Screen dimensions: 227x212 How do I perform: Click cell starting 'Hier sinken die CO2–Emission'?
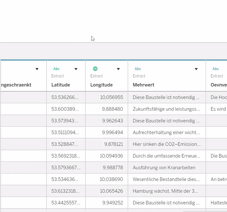[167, 144]
